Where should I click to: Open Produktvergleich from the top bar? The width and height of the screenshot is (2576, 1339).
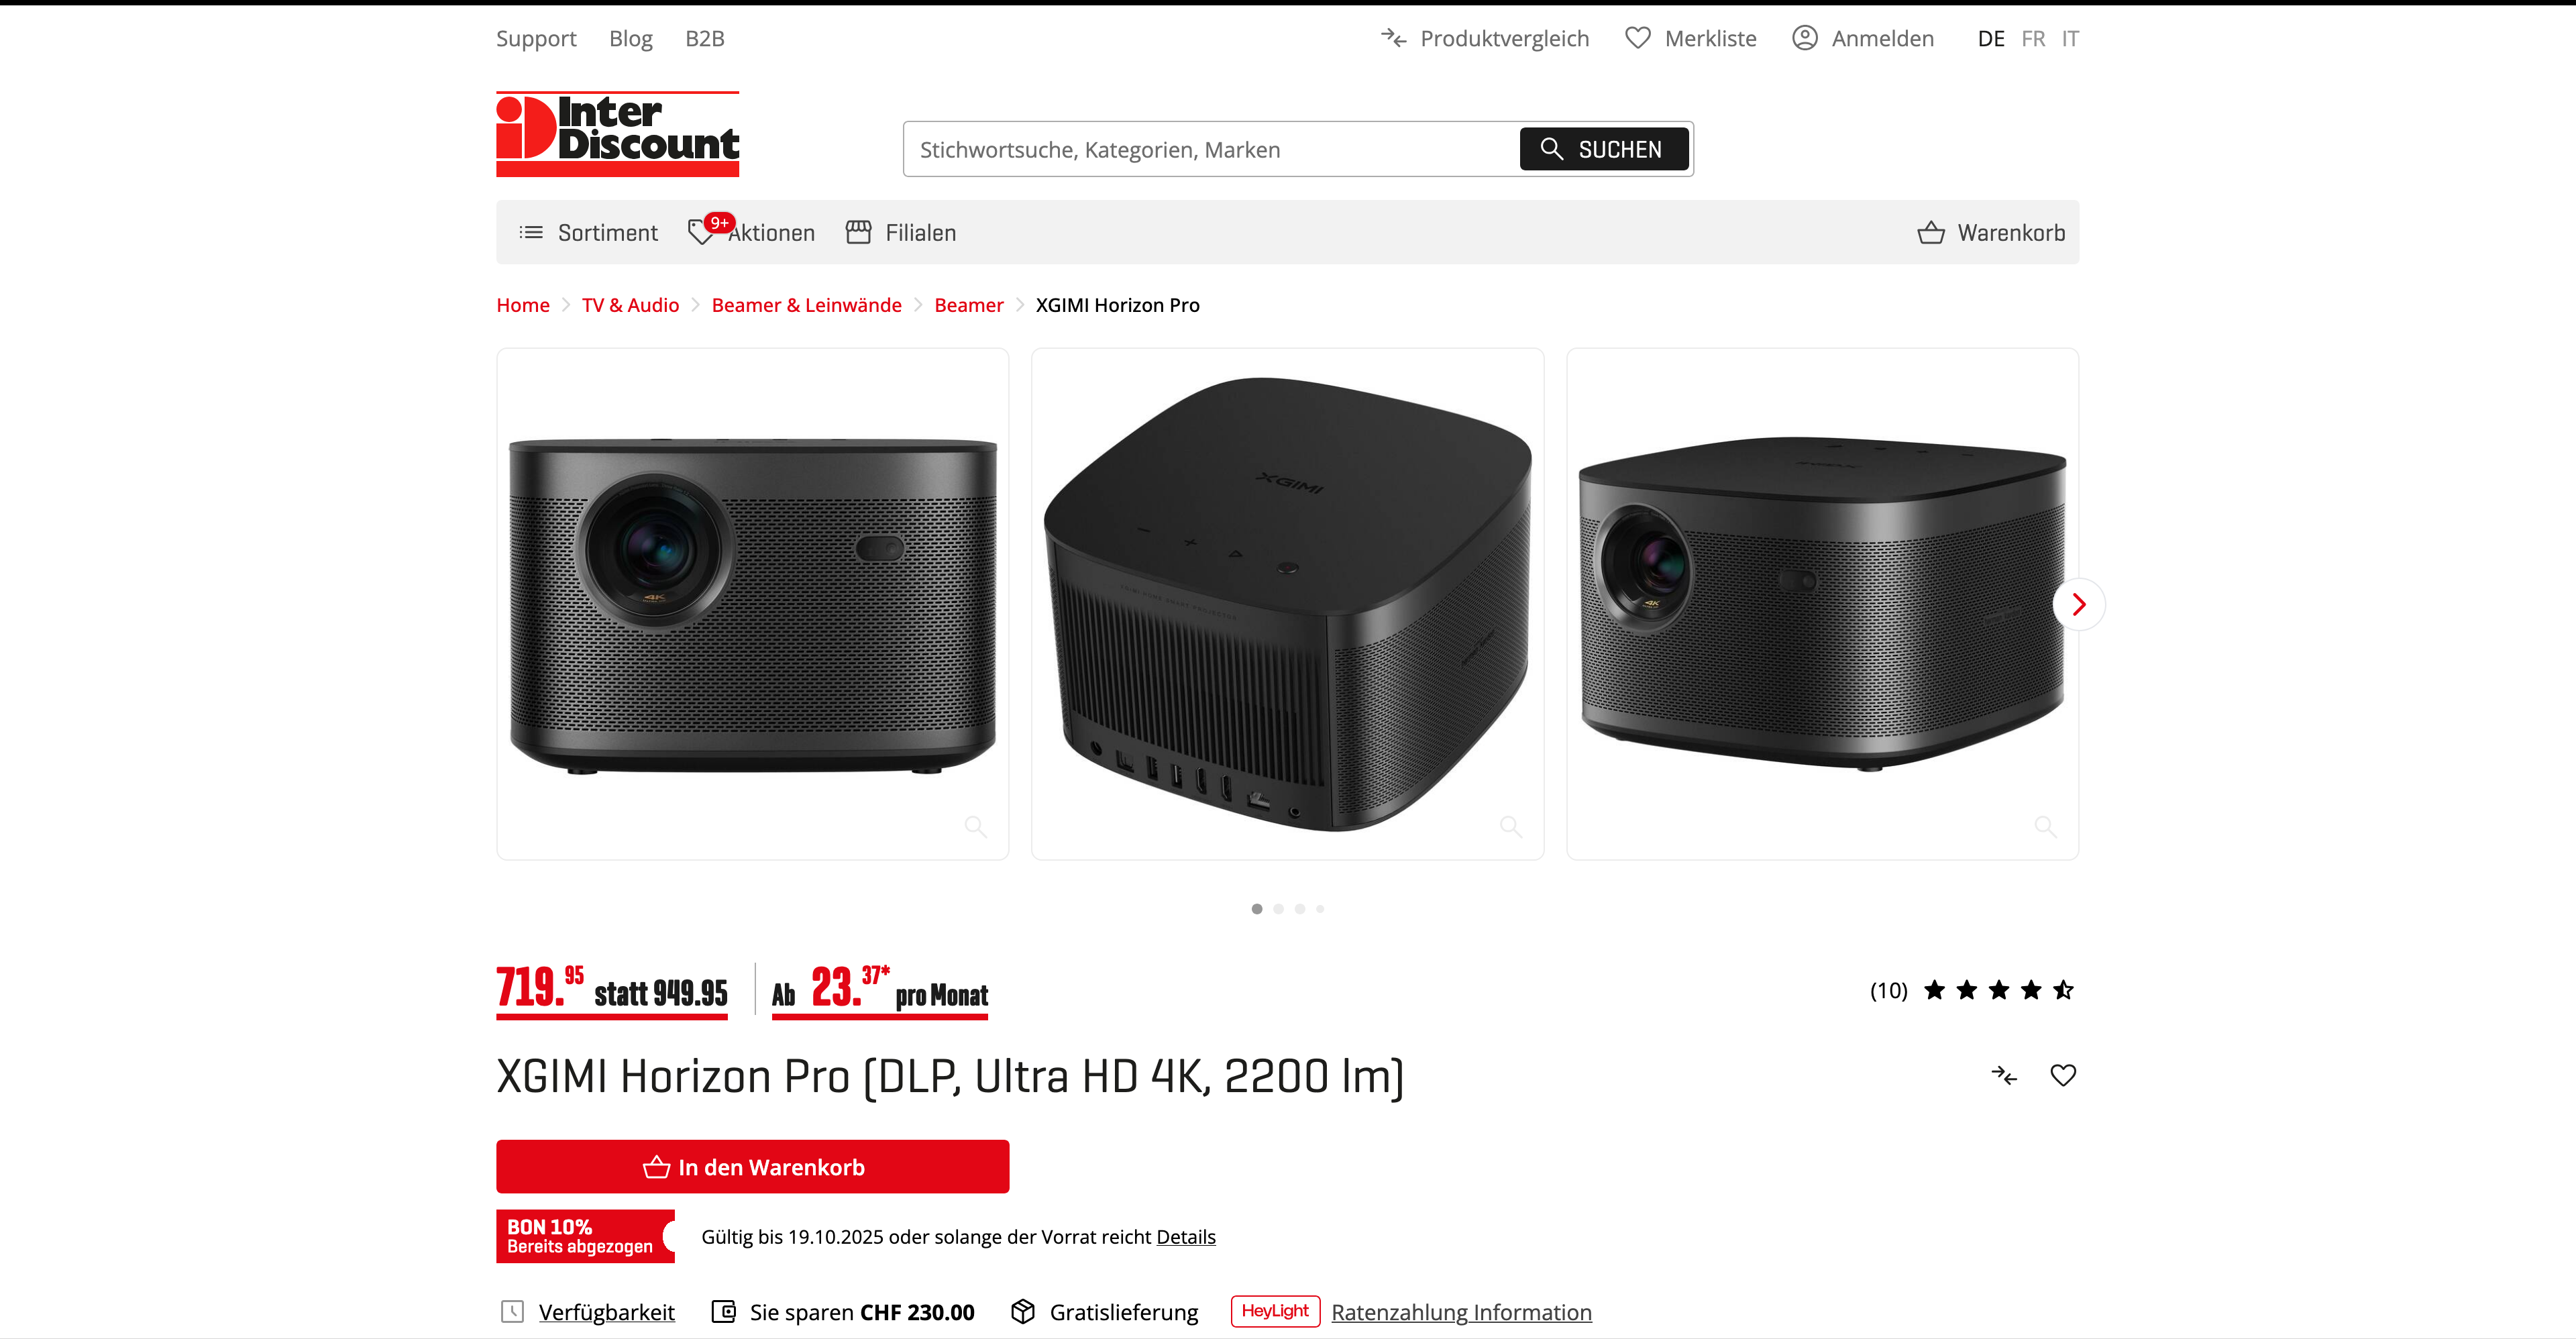(1485, 38)
